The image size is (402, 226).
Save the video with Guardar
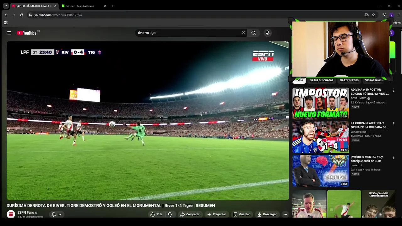point(242,214)
